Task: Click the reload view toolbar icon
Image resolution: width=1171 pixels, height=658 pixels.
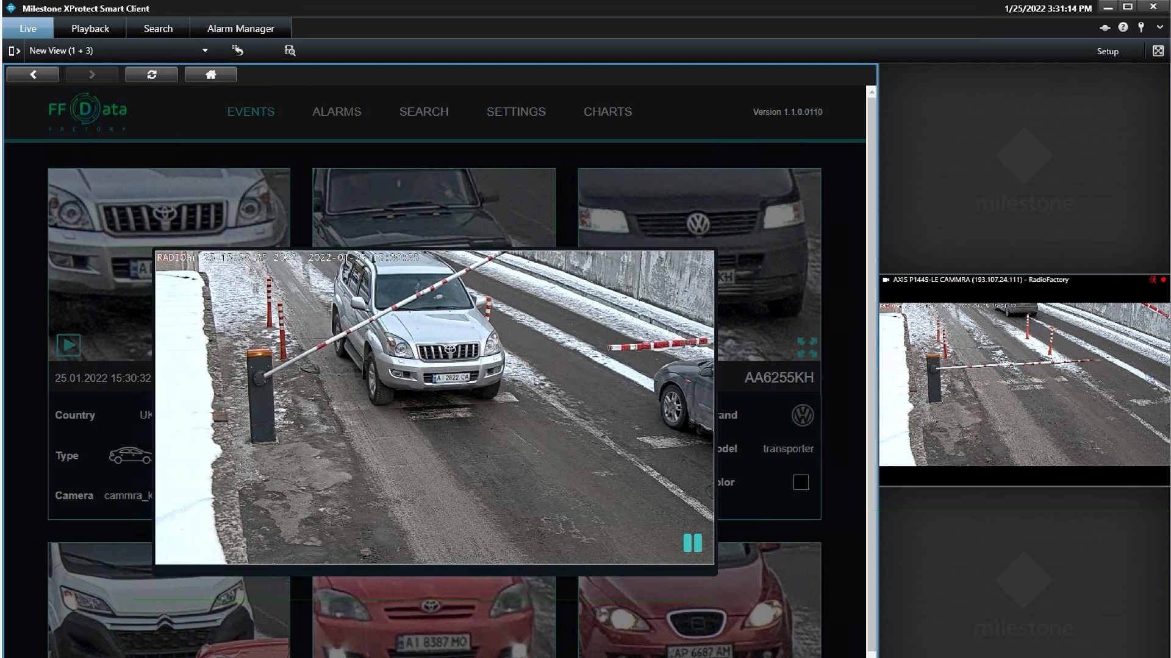Action: pyautogui.click(x=238, y=51)
